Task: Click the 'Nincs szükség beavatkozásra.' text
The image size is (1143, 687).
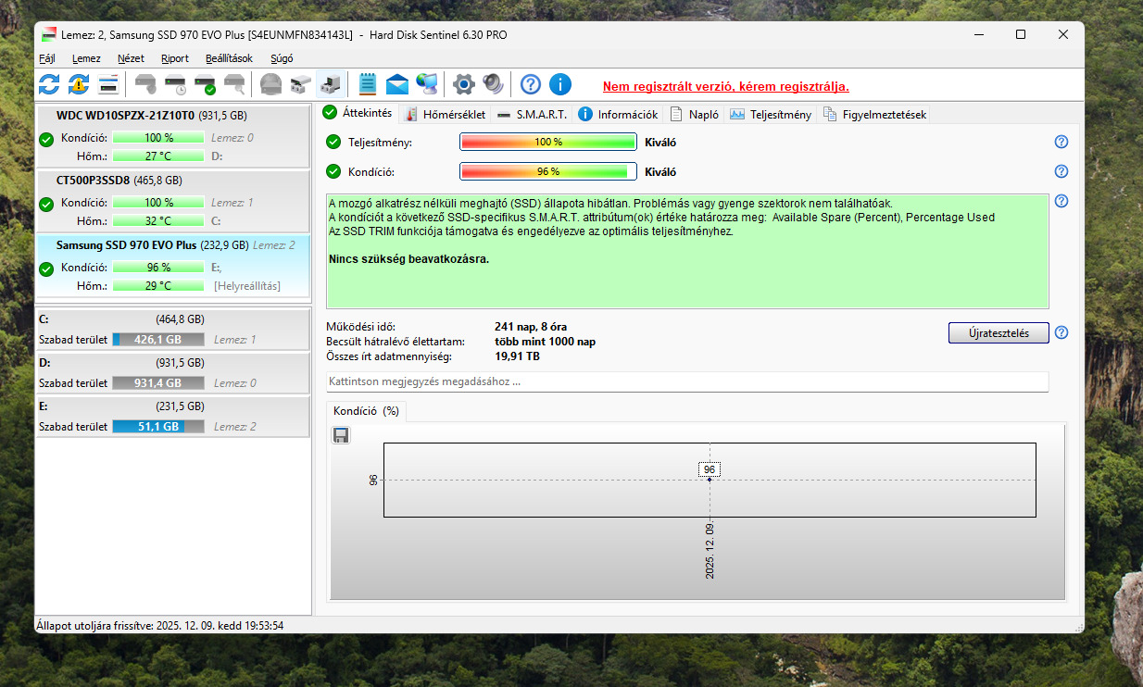Action: click(408, 258)
